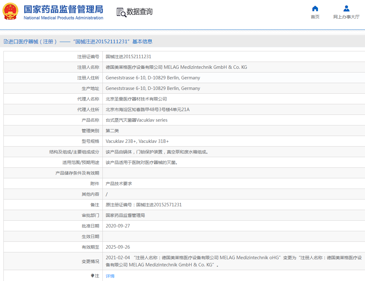
Task: Click the approval date 2020-09-27
Action: 118,226
